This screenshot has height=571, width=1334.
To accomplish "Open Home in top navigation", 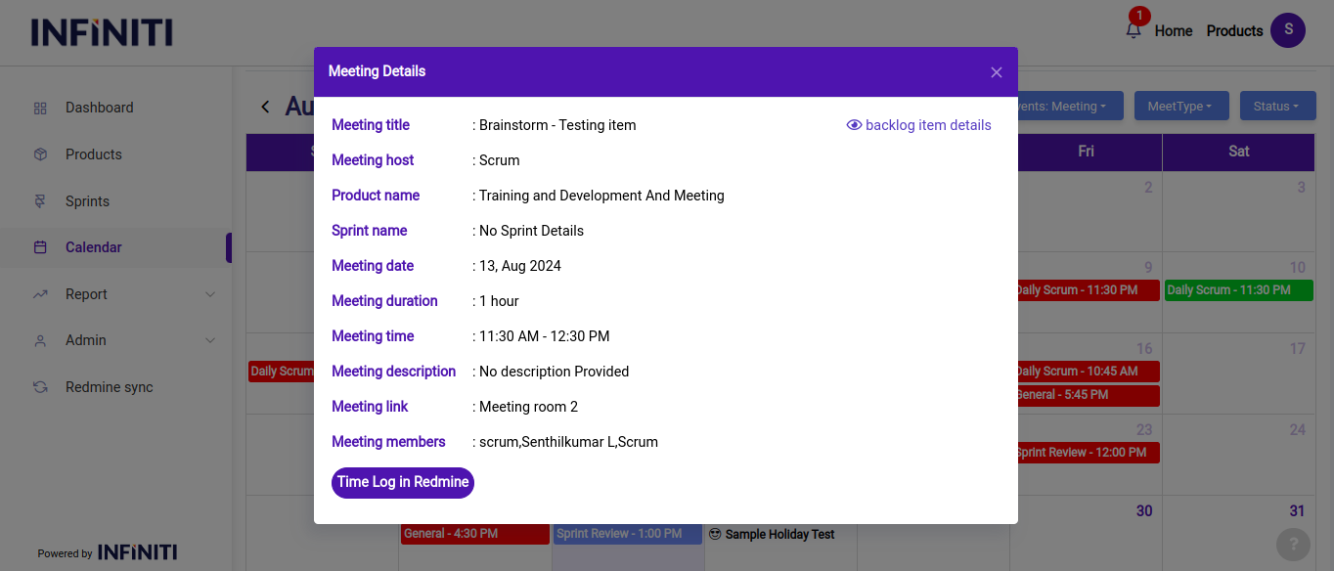I will (1173, 31).
